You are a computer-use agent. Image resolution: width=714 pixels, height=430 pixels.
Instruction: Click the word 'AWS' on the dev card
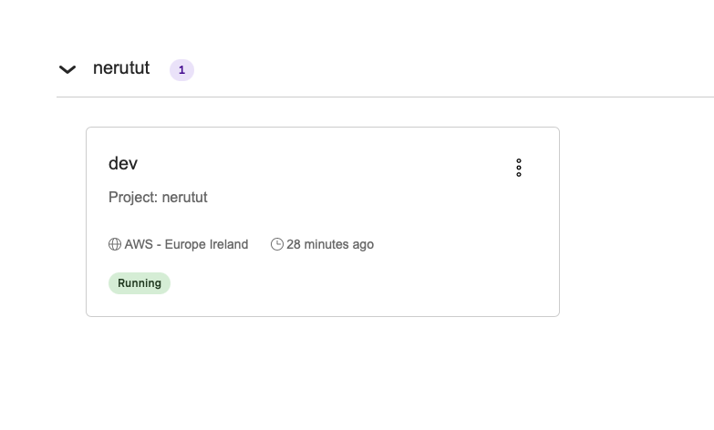(x=139, y=244)
